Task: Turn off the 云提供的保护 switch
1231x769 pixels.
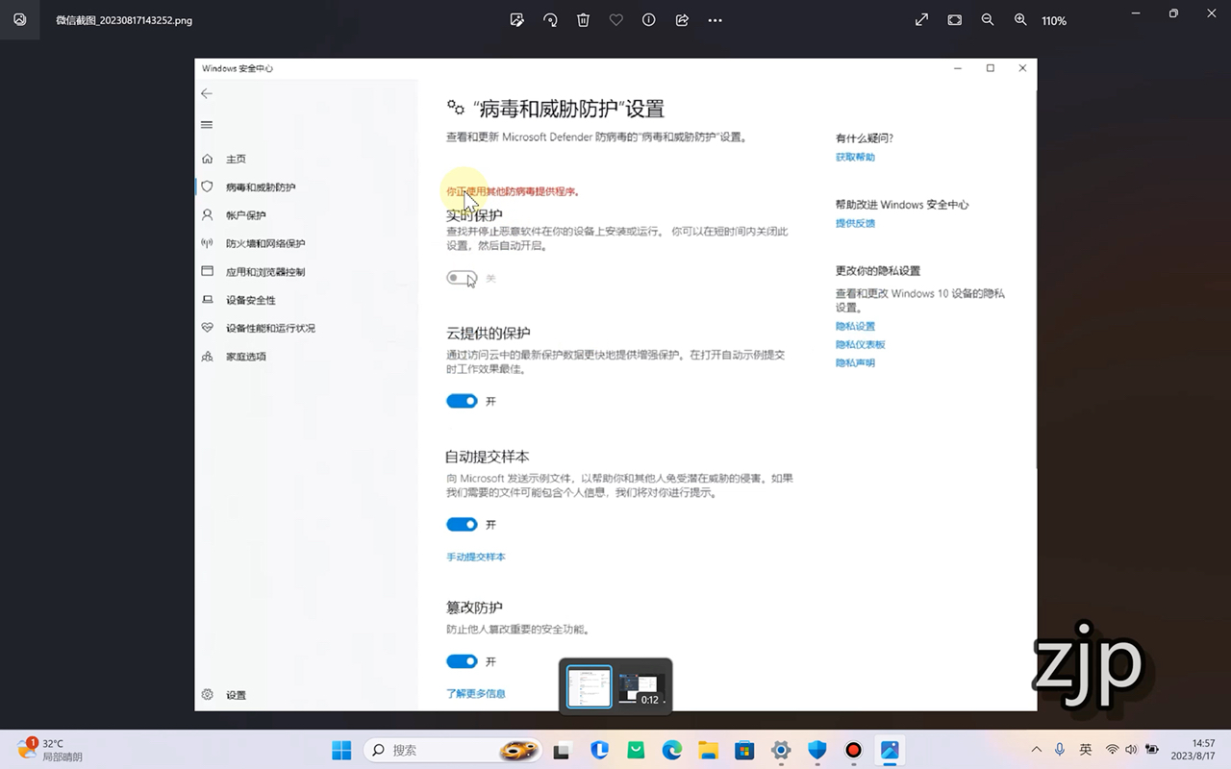Action: pos(462,401)
